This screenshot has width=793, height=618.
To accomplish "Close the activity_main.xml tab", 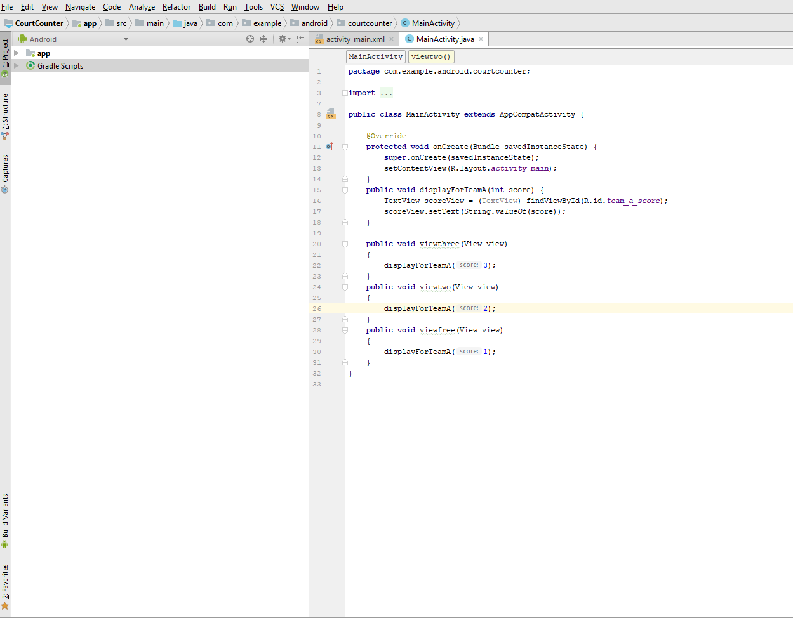I will 392,39.
